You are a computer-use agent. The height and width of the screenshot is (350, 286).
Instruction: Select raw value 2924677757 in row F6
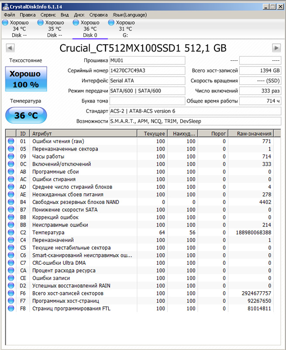tap(256, 293)
